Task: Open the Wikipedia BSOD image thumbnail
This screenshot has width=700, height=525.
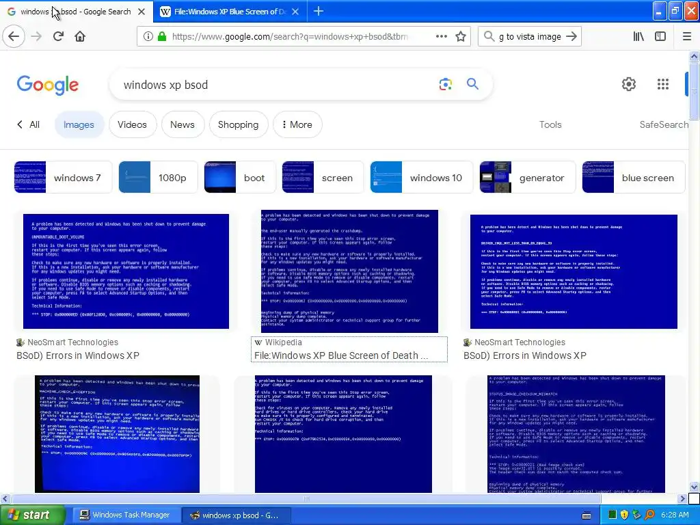Action: tap(349, 271)
